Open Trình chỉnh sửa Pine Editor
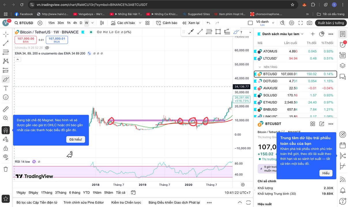The image size is (348, 207). (x=84, y=202)
